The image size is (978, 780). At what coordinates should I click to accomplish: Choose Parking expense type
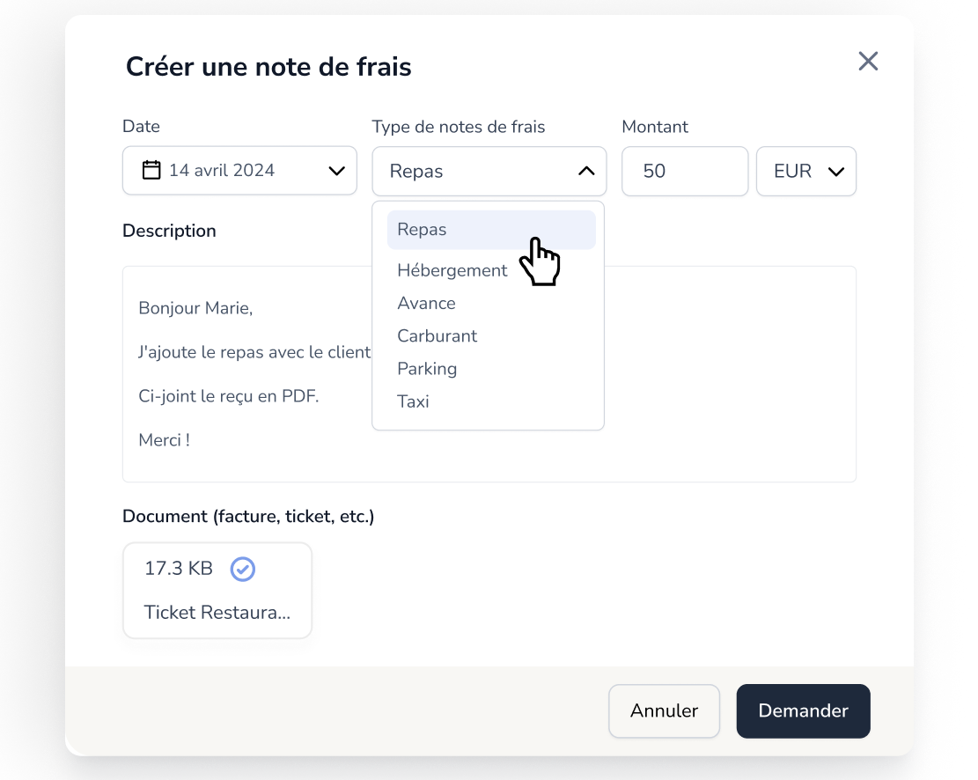click(427, 369)
